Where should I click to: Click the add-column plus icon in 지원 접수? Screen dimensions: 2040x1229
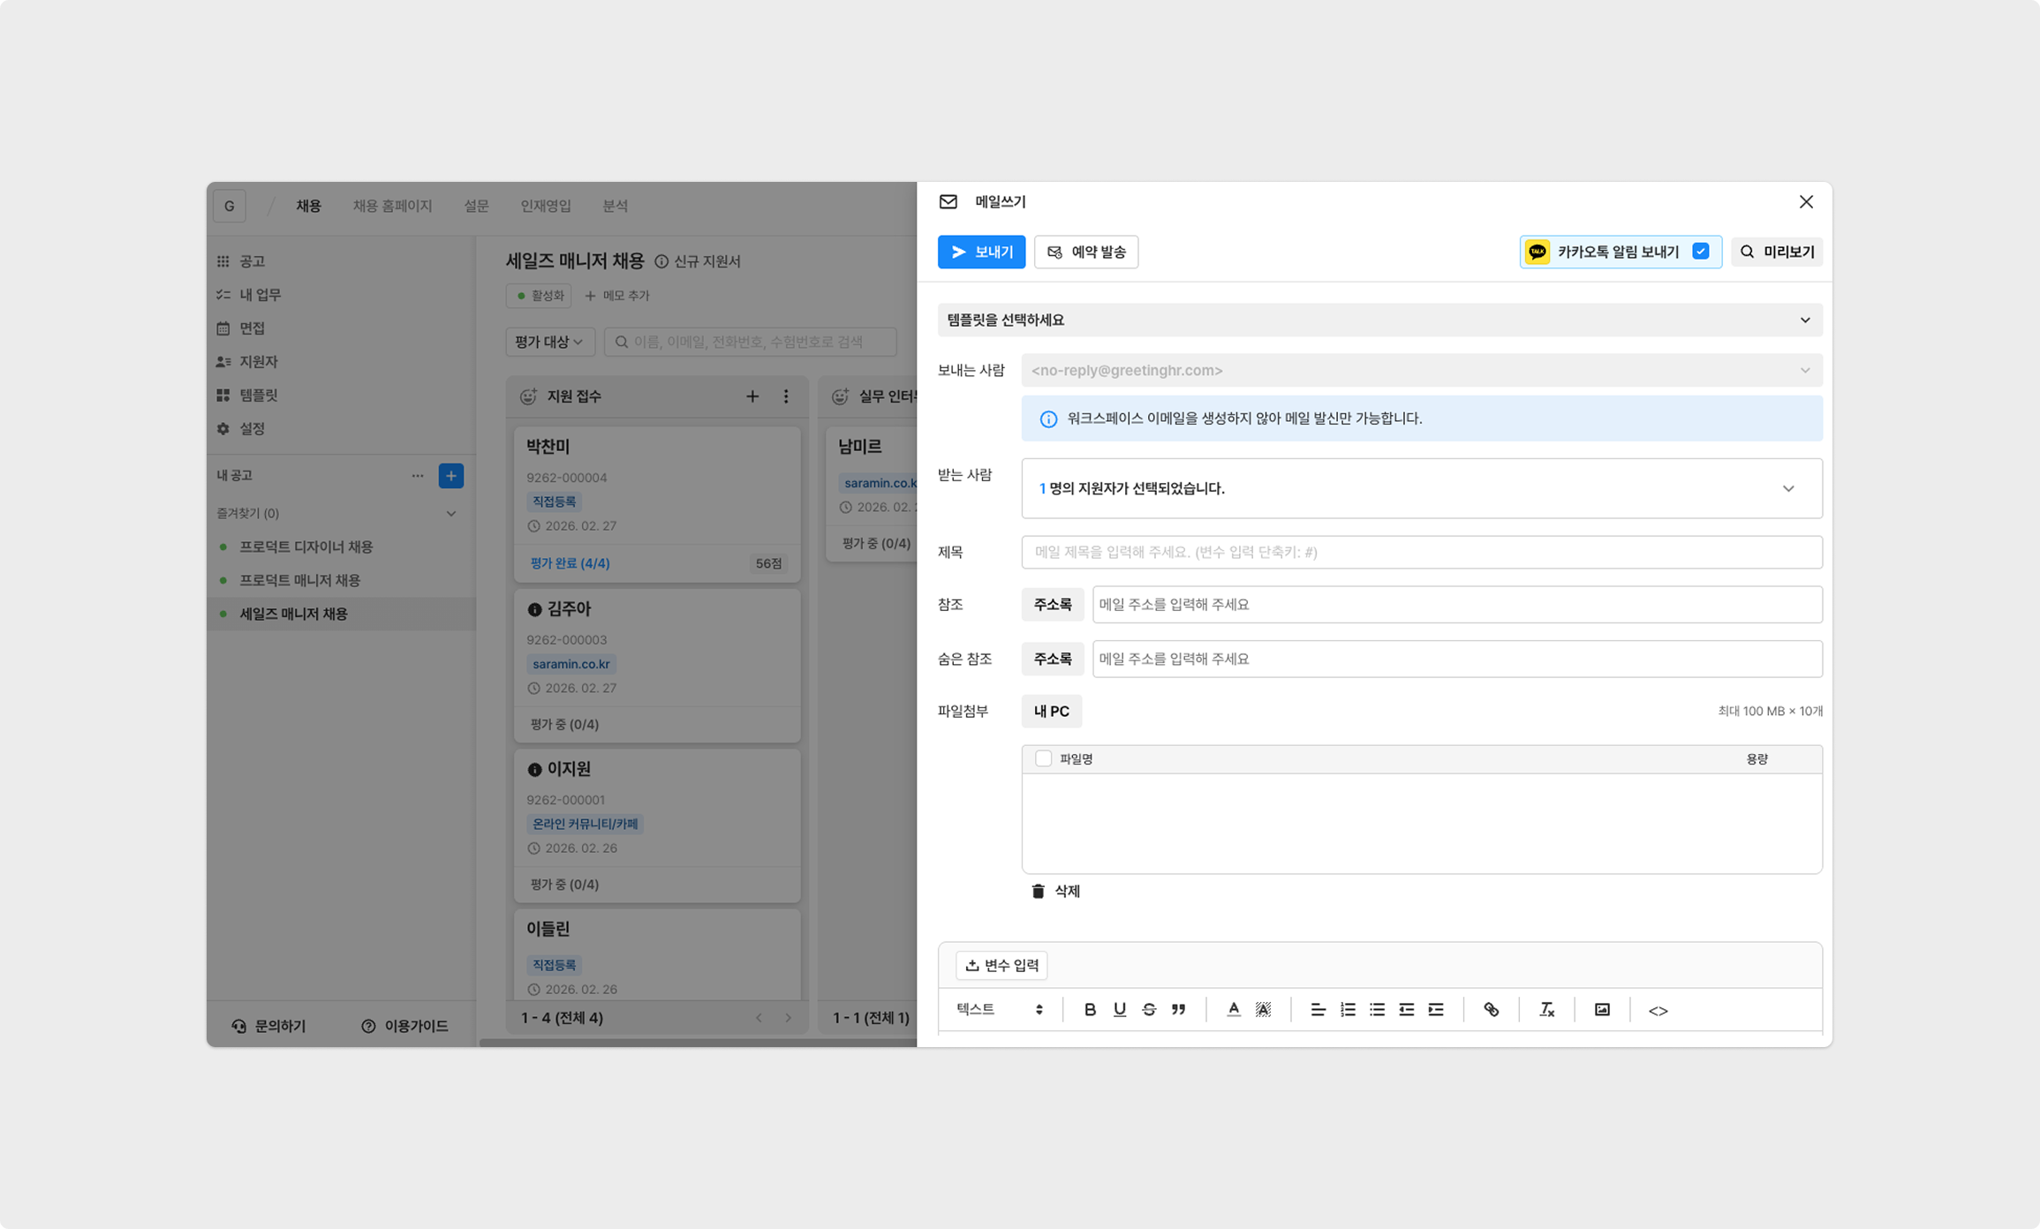click(752, 396)
